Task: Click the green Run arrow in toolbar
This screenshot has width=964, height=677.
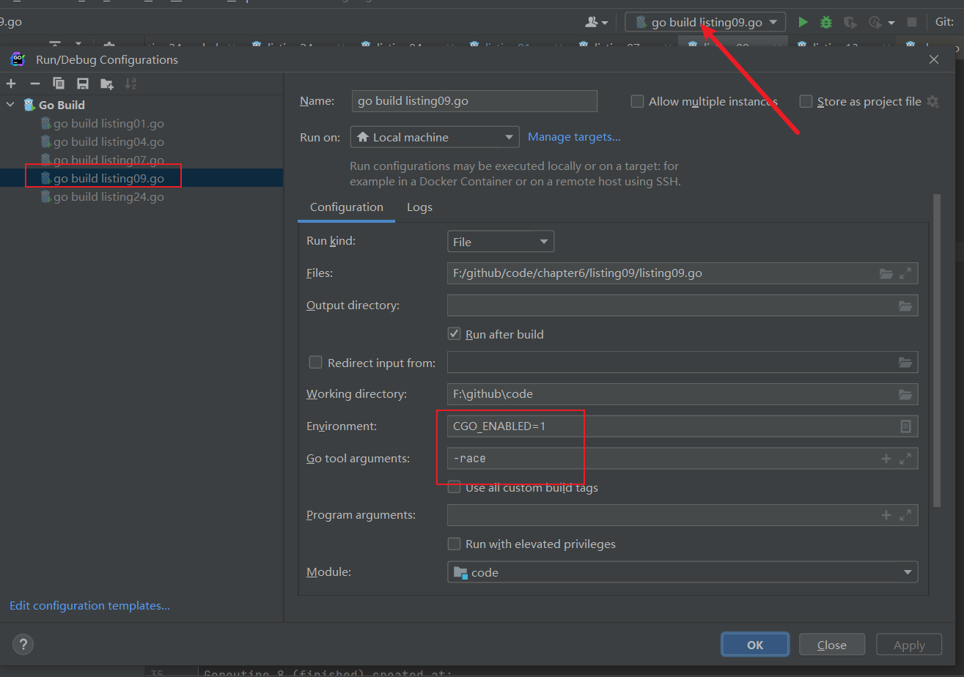Action: pyautogui.click(x=803, y=22)
